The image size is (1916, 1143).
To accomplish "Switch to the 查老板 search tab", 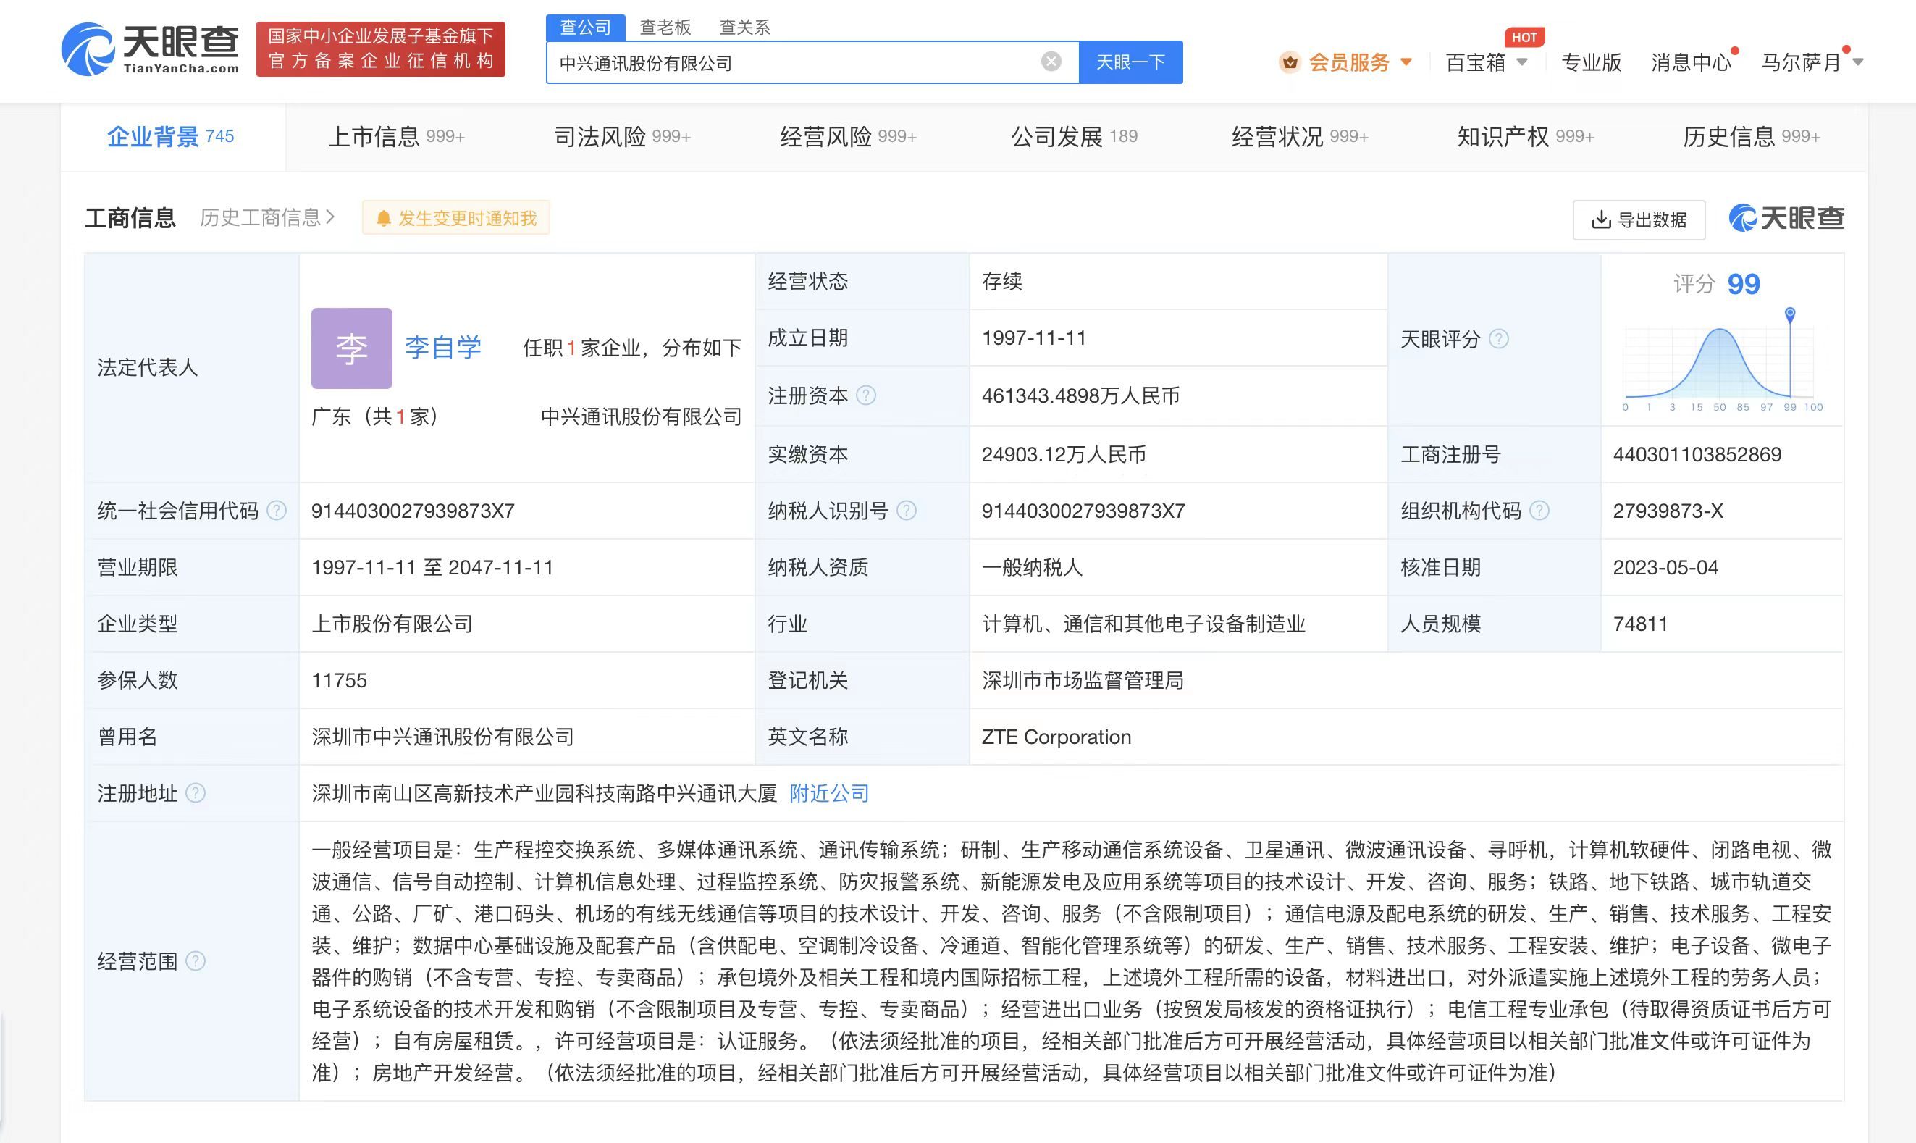I will click(664, 27).
